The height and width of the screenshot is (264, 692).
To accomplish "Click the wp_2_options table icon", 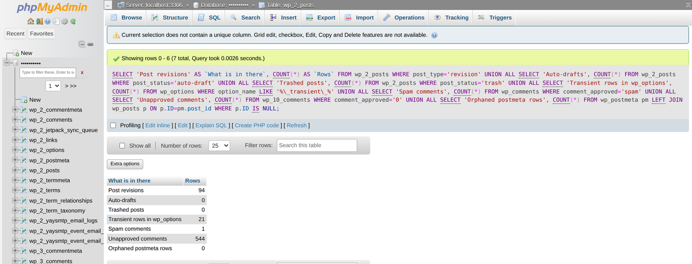I will (x=24, y=150).
